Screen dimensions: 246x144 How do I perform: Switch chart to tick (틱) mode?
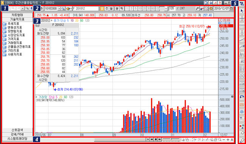pos(121,8)
